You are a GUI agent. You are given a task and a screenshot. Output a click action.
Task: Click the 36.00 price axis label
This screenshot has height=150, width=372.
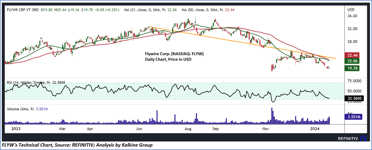[x=352, y=16]
